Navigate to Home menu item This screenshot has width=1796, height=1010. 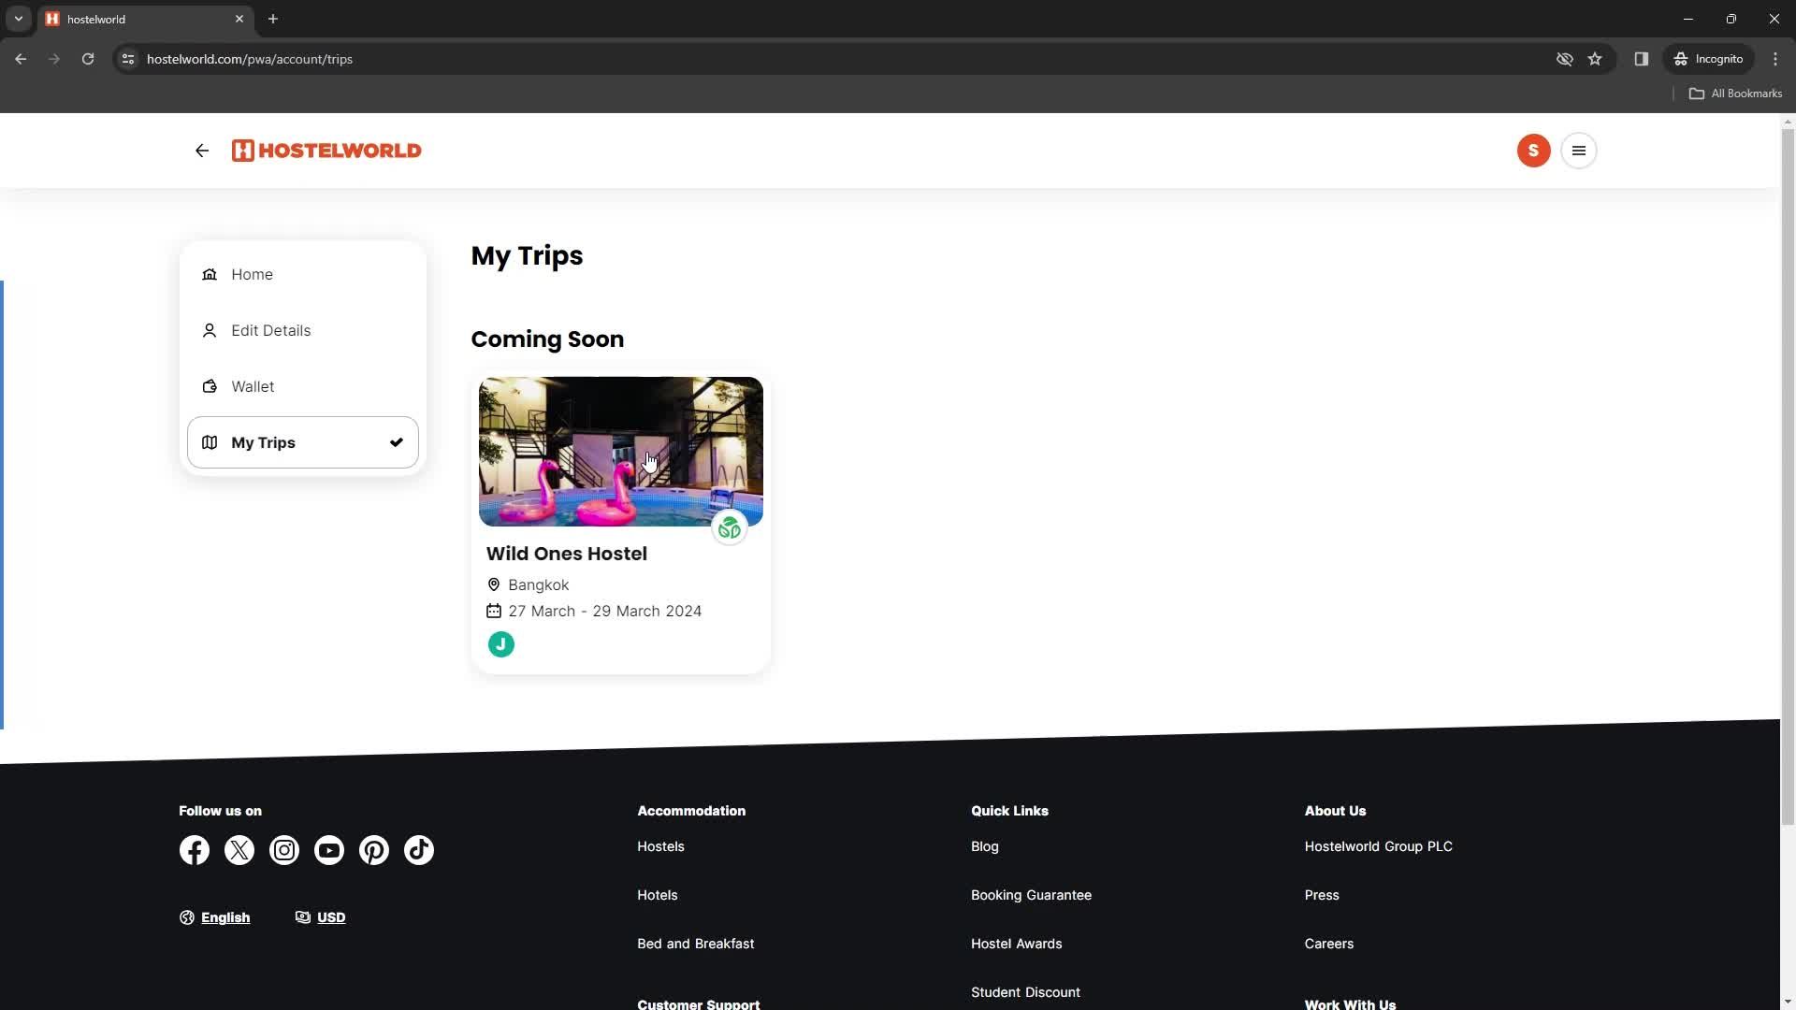[252, 274]
